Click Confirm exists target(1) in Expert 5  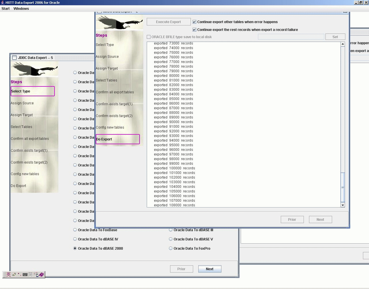coord(29,151)
